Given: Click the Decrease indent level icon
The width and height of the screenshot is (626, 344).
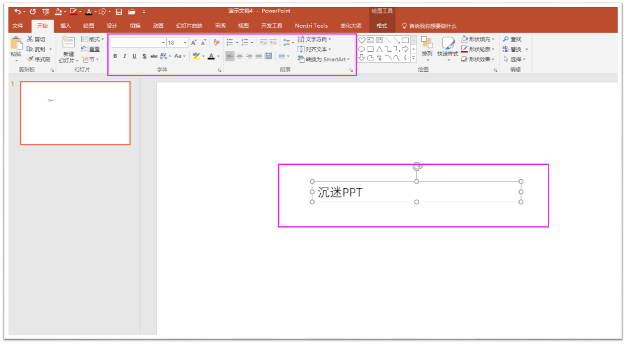Looking at the screenshot, I should (263, 43).
